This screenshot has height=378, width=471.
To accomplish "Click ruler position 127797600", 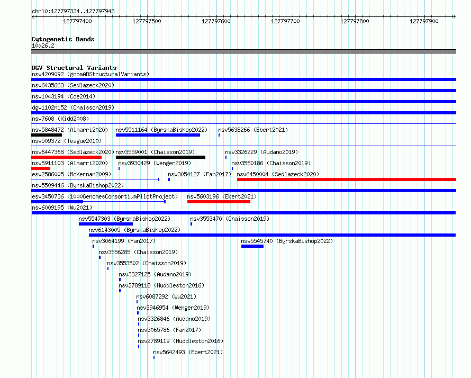I will (216, 21).
